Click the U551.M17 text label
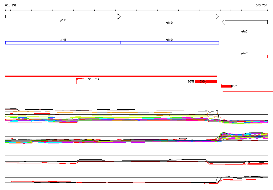Screen dimensions: 273x190 point(93,80)
